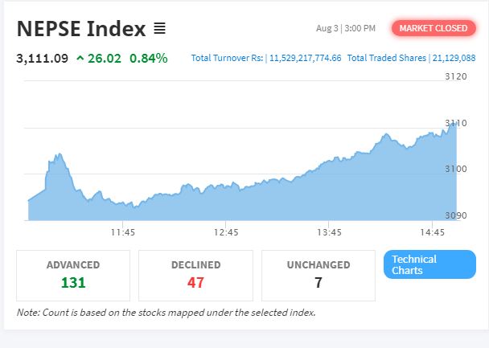Viewport: 489px width, 348px height.
Task: Click the index value 3,111.09
Action: pos(42,58)
